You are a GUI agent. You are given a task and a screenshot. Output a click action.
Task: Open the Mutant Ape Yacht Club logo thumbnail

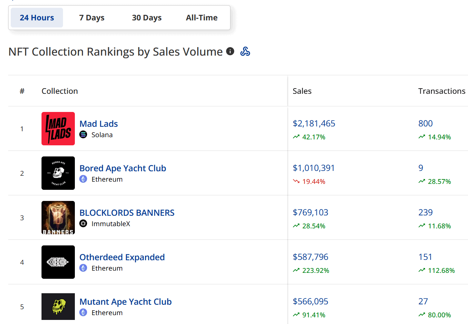point(58,307)
